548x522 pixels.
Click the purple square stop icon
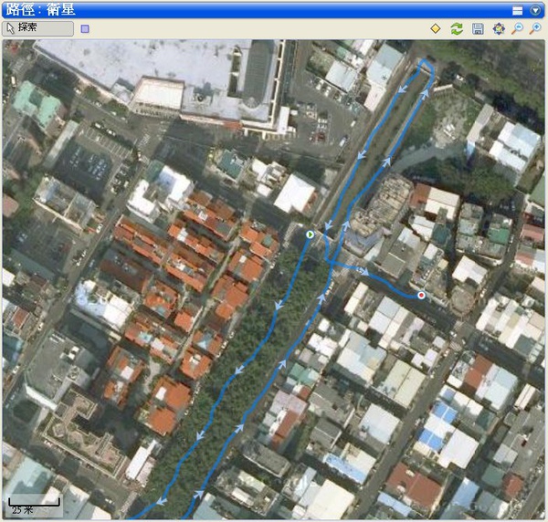click(85, 28)
